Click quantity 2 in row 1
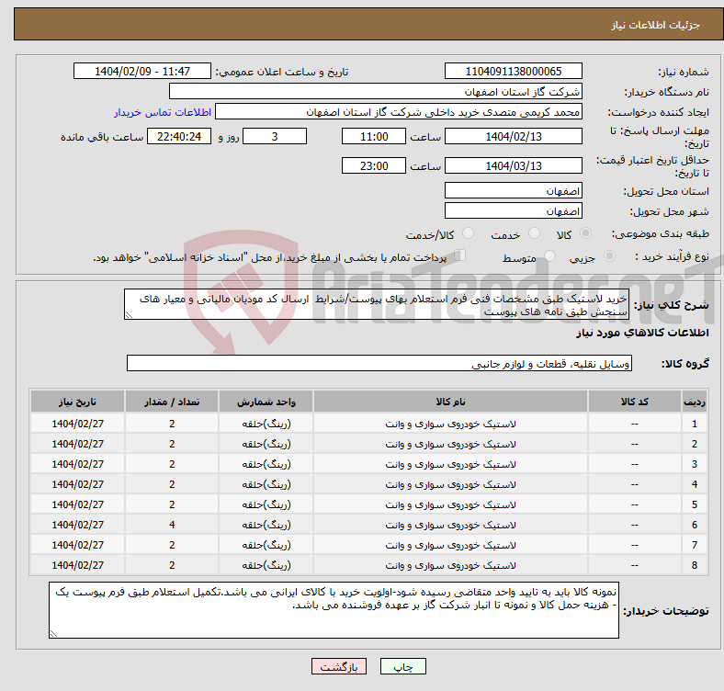 point(172,424)
